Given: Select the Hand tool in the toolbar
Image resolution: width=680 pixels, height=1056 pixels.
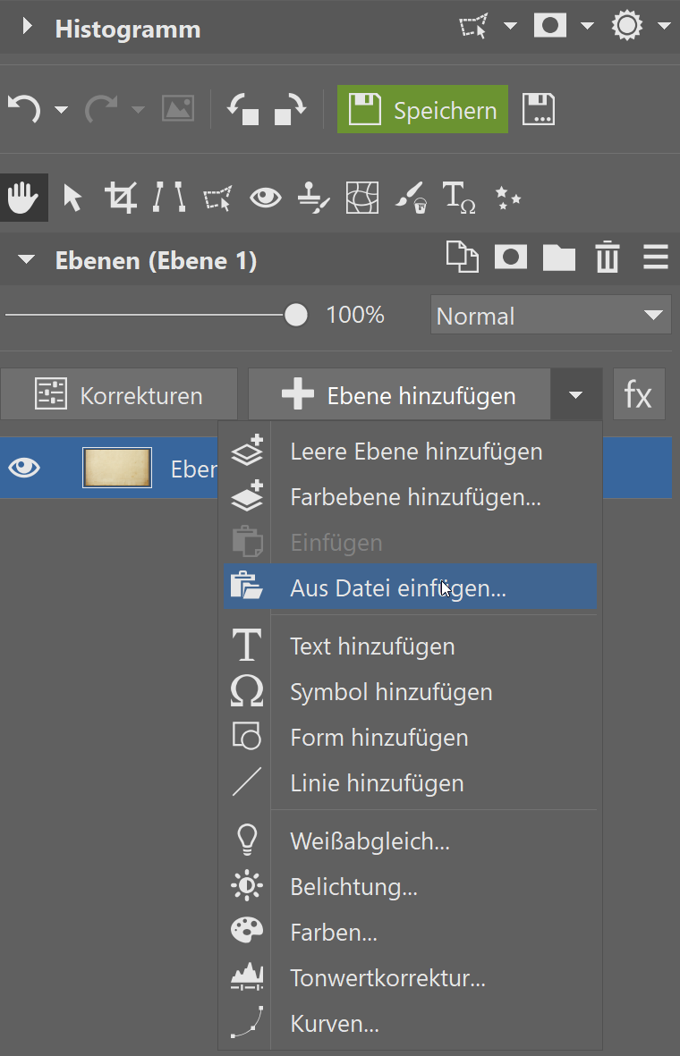Looking at the screenshot, I should coord(24,197).
